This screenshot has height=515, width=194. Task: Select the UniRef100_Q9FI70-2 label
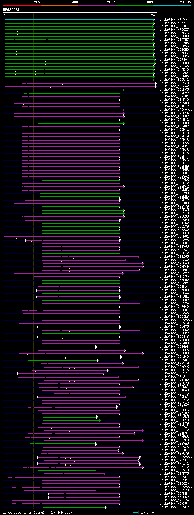pyautogui.click(x=176, y=467)
